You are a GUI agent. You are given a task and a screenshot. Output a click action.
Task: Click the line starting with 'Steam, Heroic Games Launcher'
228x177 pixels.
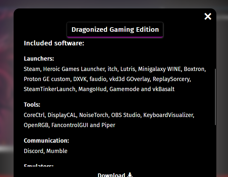click(115, 69)
